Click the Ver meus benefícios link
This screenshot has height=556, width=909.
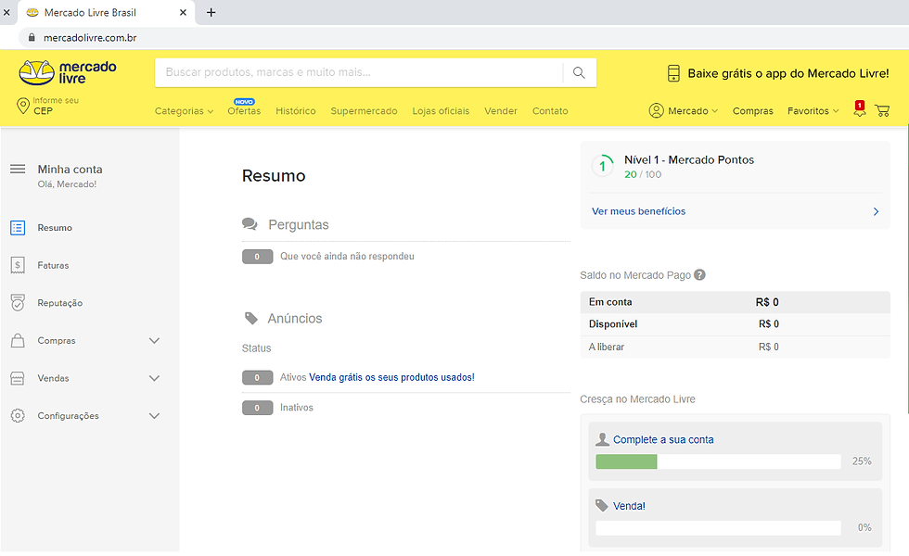click(638, 211)
